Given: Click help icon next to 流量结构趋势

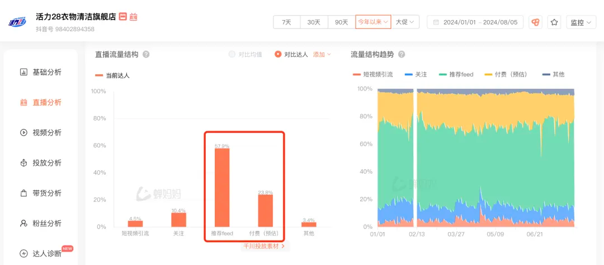Looking at the screenshot, I should click(401, 55).
